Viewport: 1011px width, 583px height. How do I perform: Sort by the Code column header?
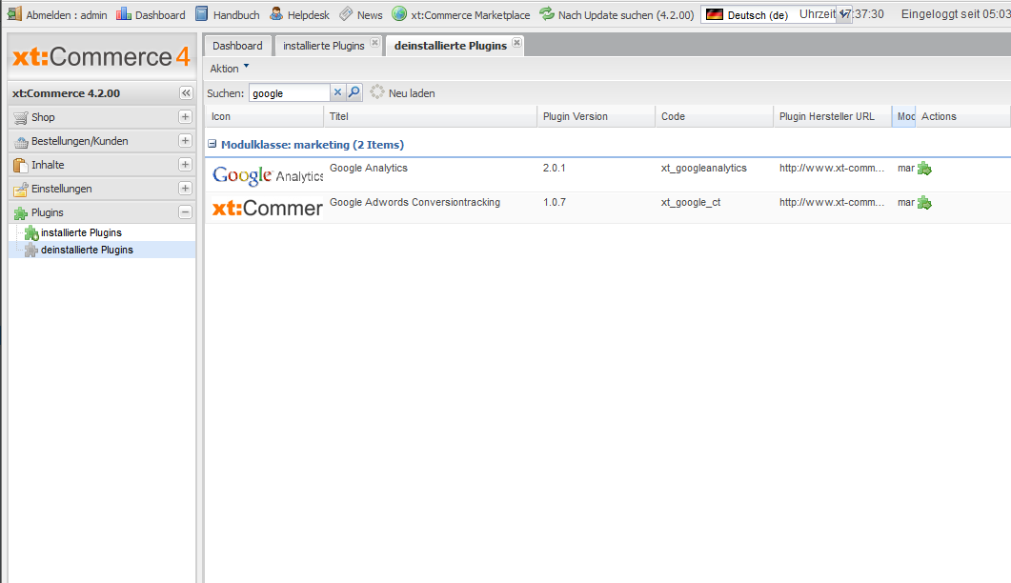click(715, 117)
